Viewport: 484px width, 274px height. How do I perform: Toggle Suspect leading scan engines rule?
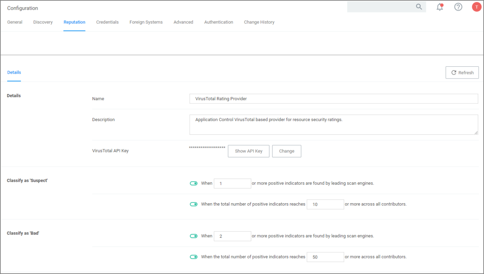coord(194,183)
